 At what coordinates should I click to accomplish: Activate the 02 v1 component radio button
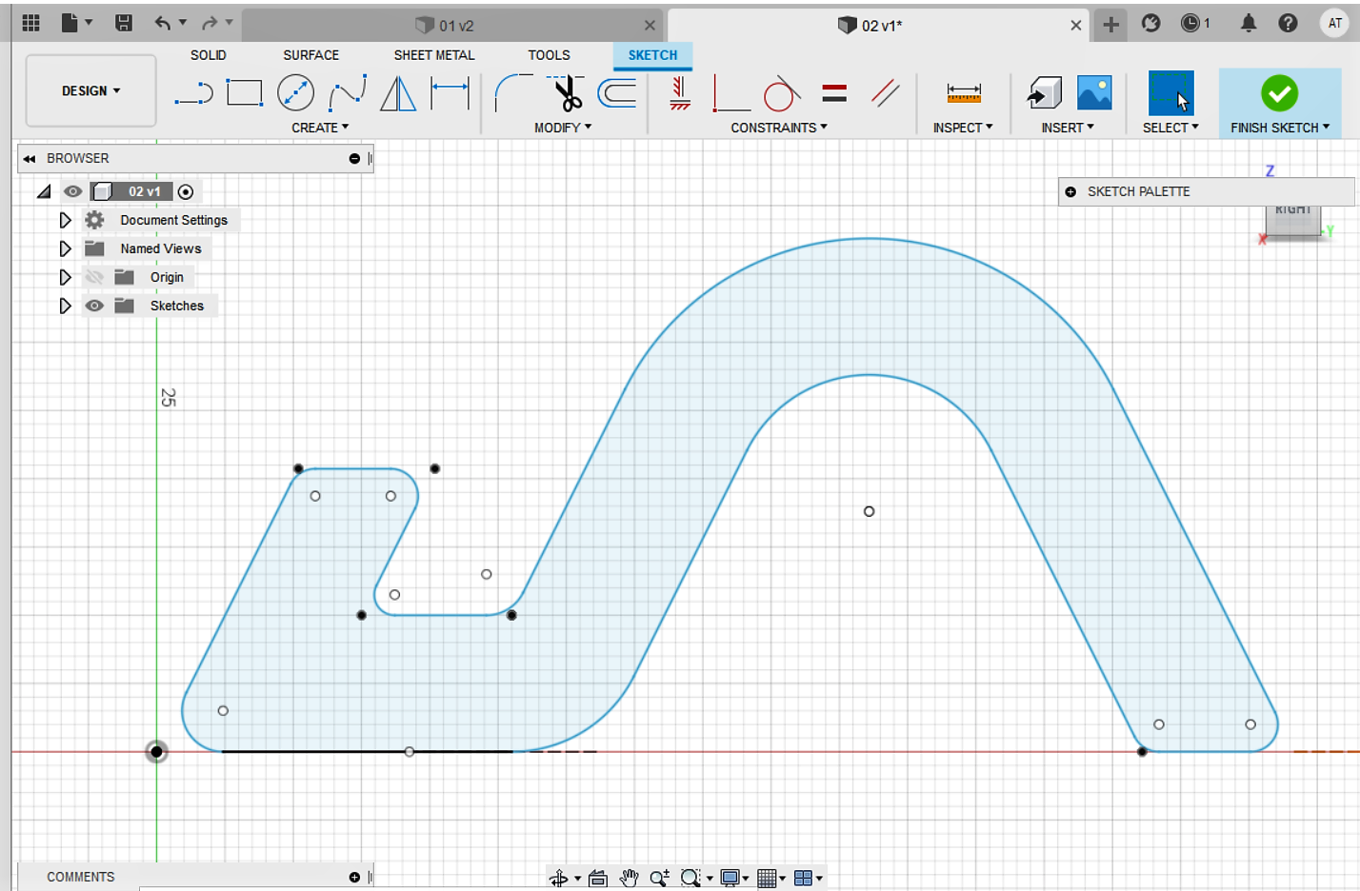coord(186,192)
